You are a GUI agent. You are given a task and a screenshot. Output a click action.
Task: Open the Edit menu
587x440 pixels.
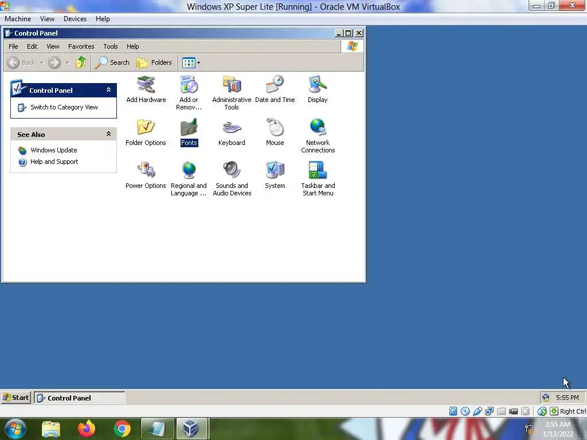[x=32, y=46]
